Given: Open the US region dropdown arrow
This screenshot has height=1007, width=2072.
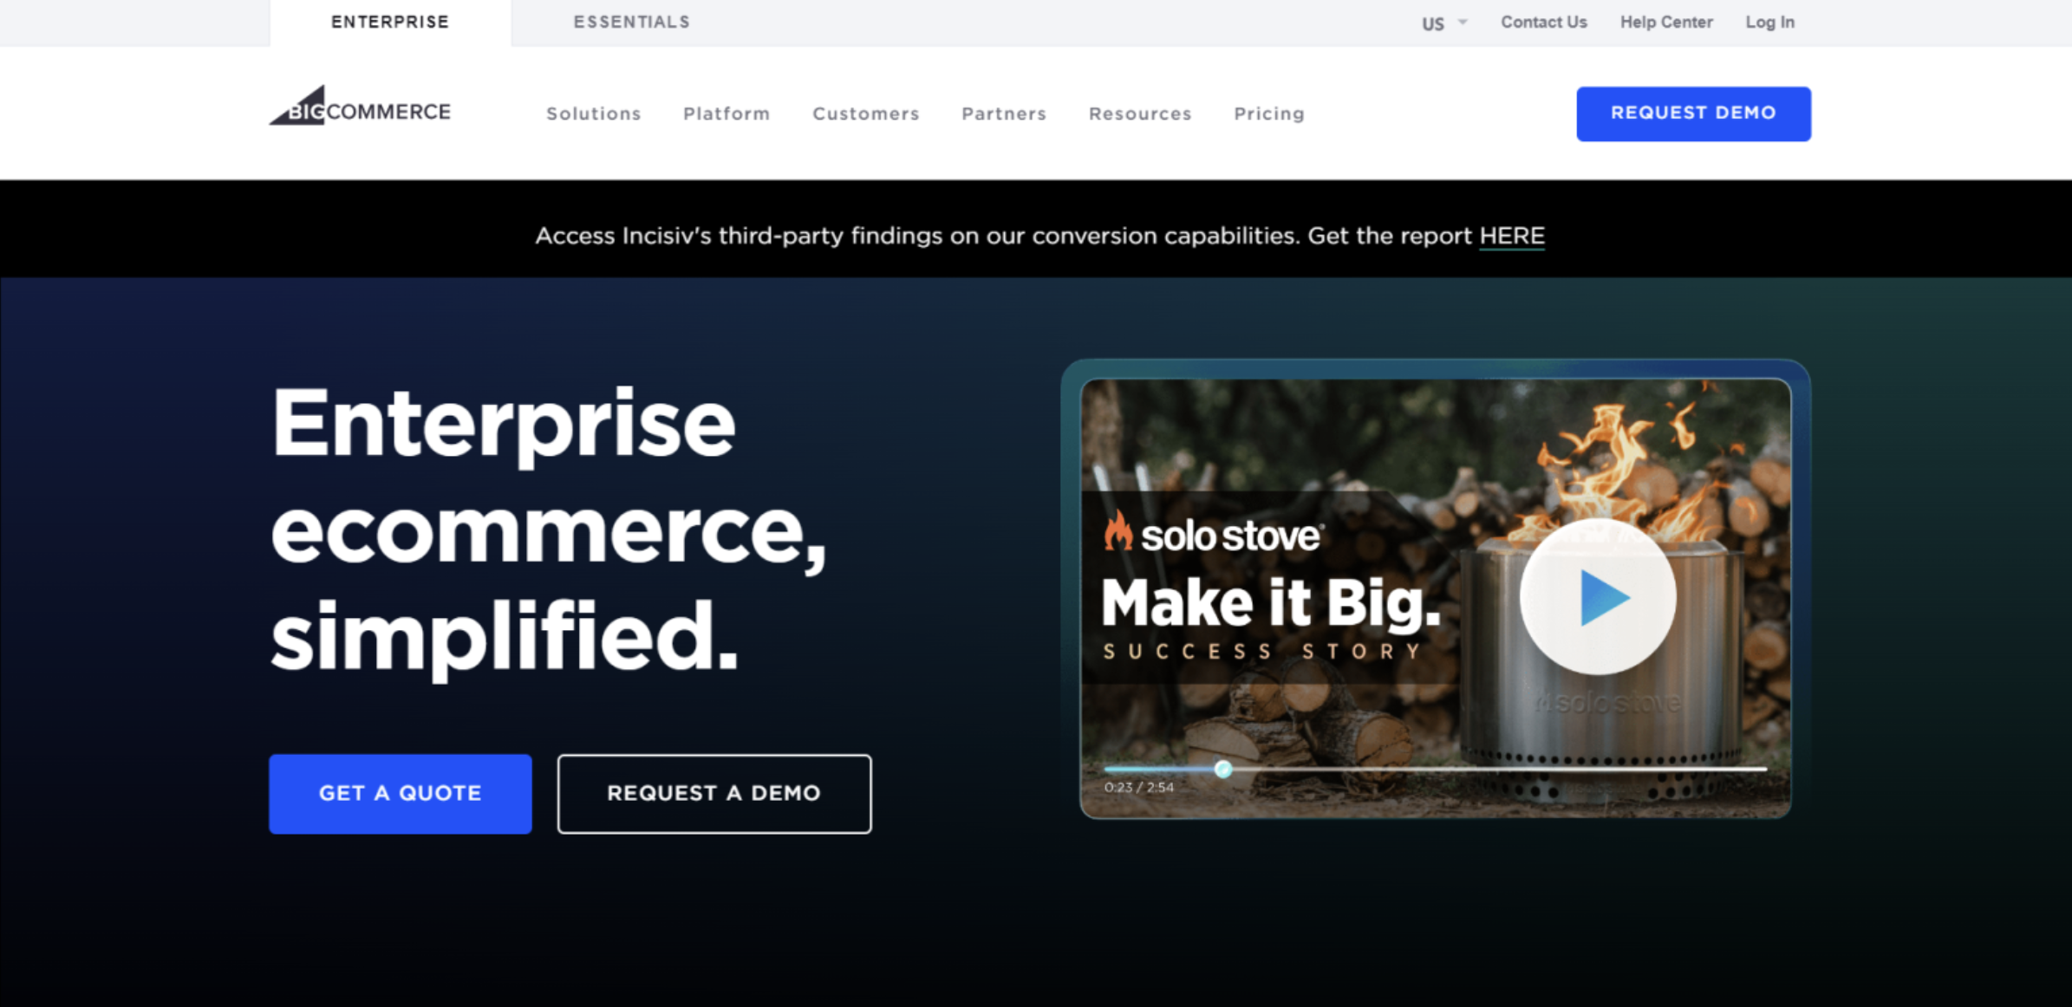Looking at the screenshot, I should tap(1463, 23).
